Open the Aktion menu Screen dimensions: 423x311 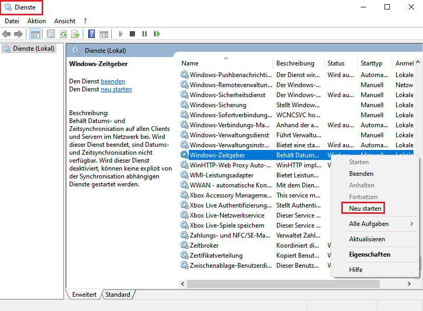[36, 21]
